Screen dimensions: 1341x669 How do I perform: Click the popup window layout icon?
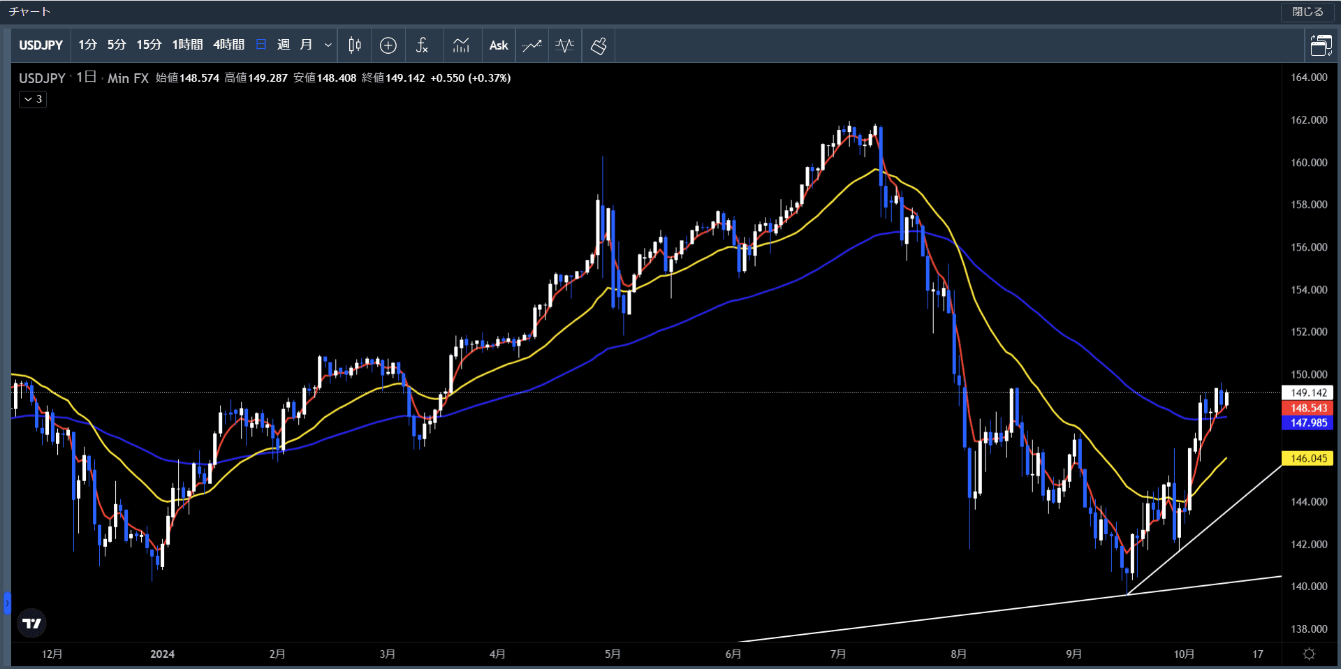click(x=1321, y=45)
